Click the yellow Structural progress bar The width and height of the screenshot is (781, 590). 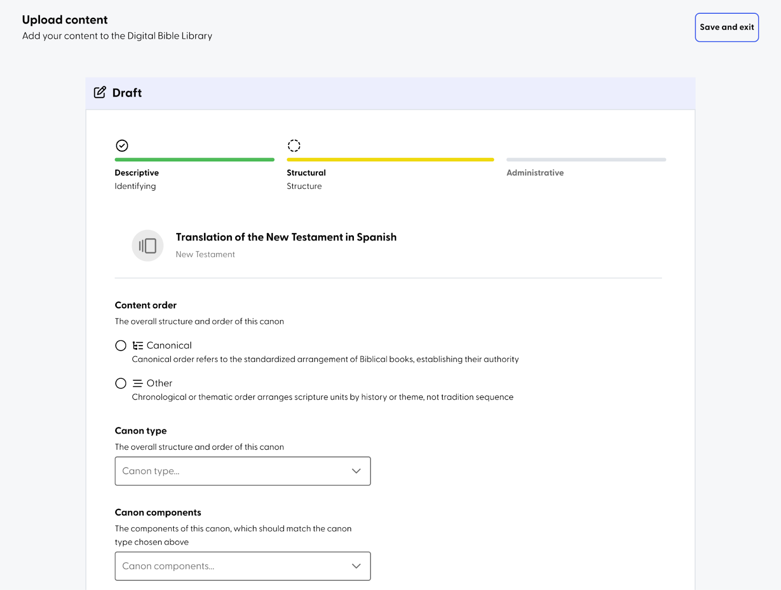tap(390, 159)
